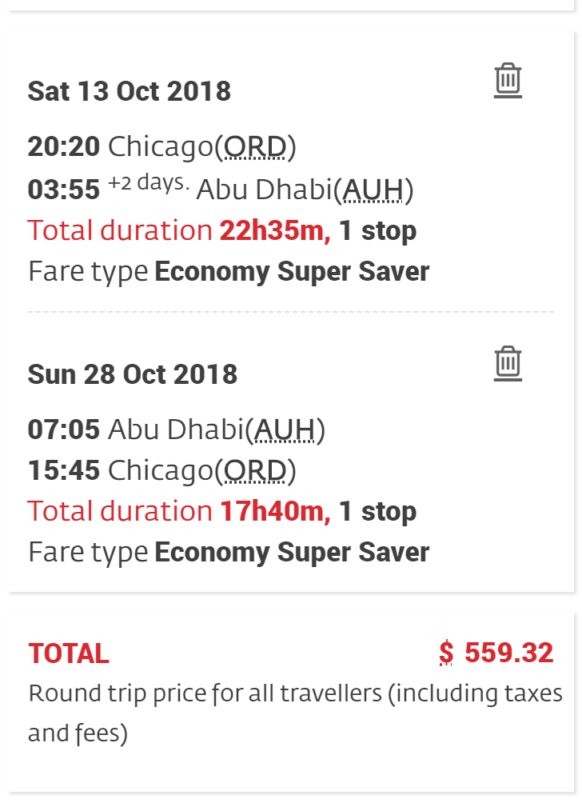Click the +2 days arrival indicator
582x803 pixels.
click(x=149, y=183)
